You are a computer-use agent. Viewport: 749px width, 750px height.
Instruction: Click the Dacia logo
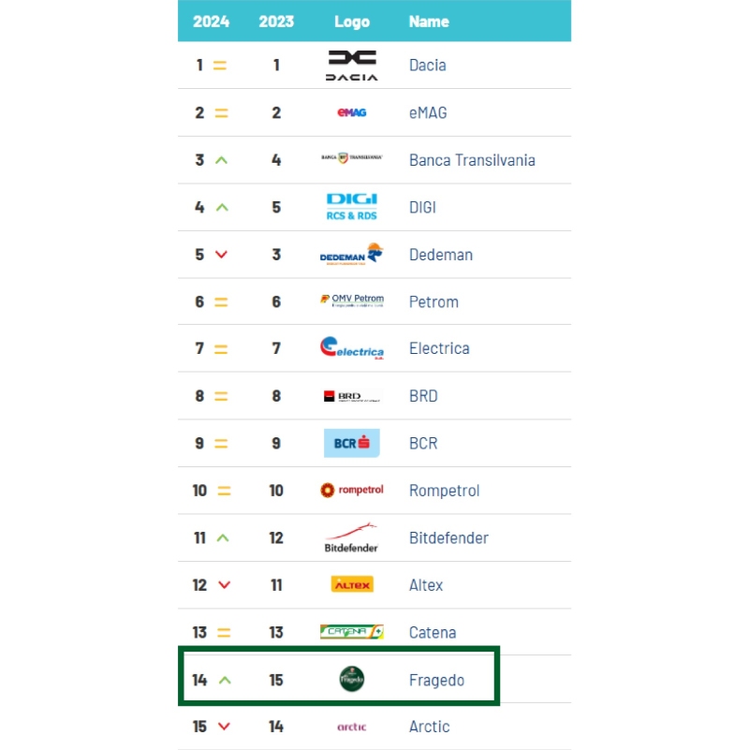click(352, 65)
